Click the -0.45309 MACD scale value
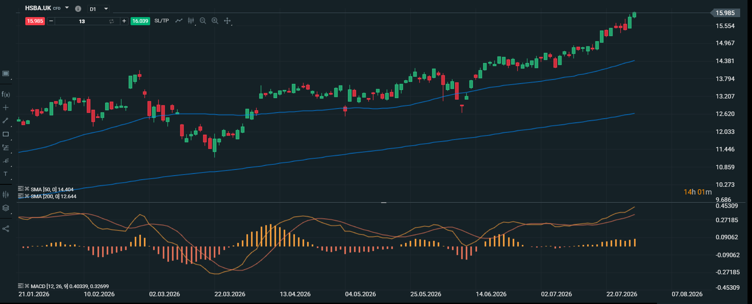This screenshot has height=304, width=752. [727, 288]
